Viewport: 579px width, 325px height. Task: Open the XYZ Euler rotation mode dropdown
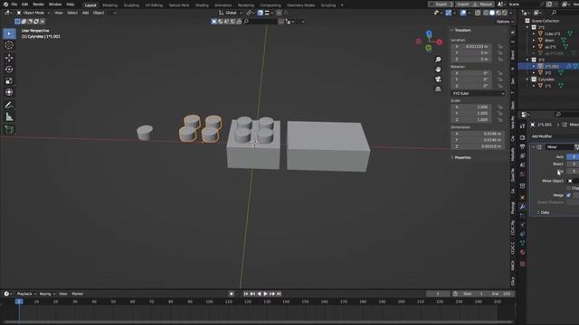coord(478,94)
